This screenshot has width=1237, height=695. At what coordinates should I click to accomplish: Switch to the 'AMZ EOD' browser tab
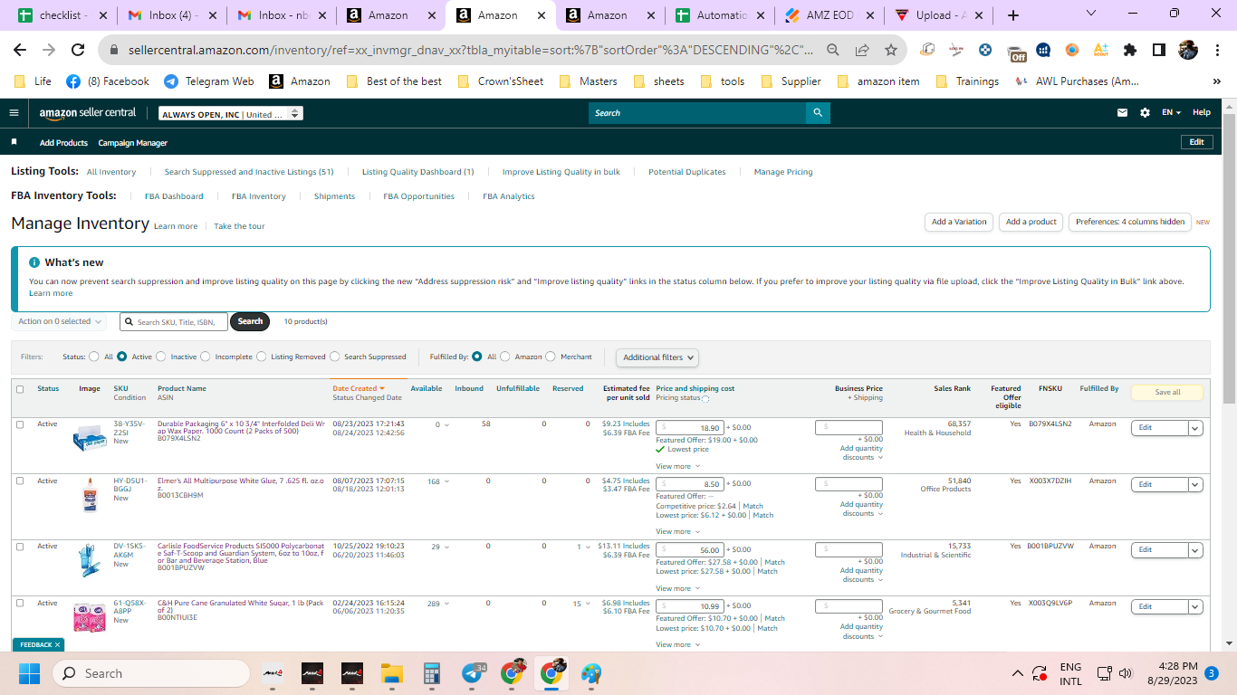830,15
